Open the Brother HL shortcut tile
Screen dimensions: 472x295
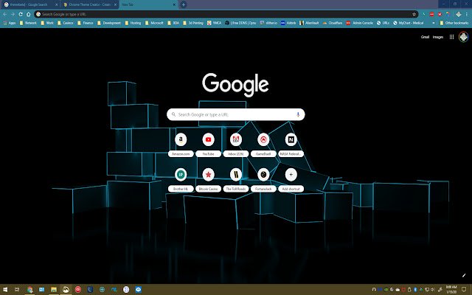[x=181, y=180]
